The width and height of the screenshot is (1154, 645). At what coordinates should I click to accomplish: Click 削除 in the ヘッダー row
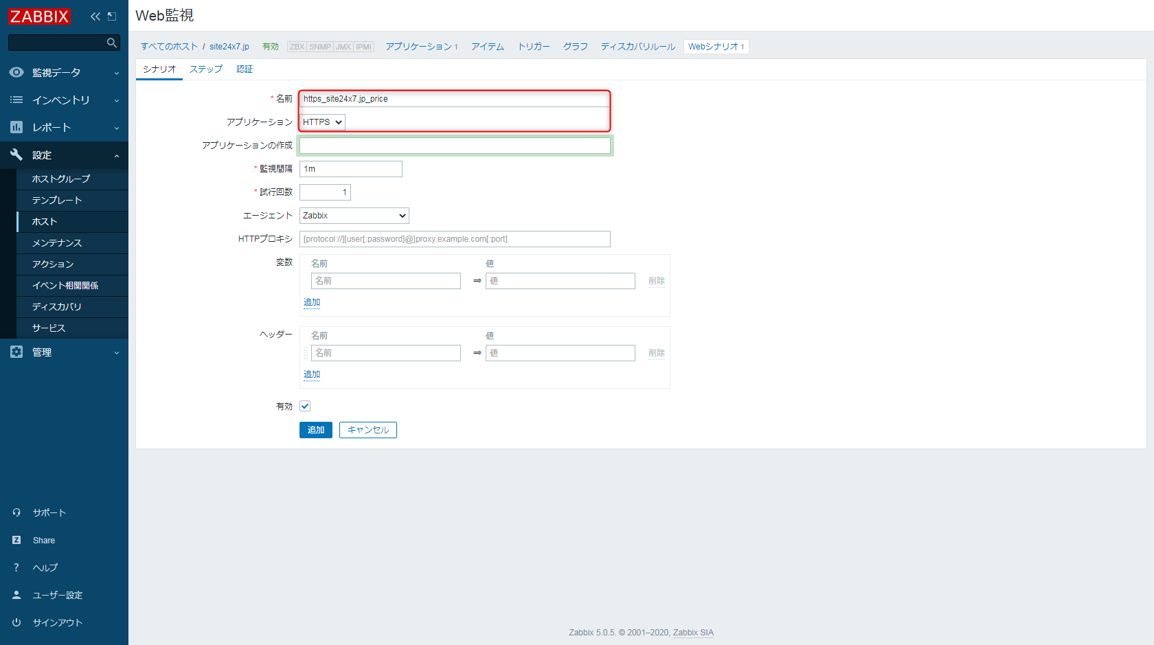pos(657,353)
